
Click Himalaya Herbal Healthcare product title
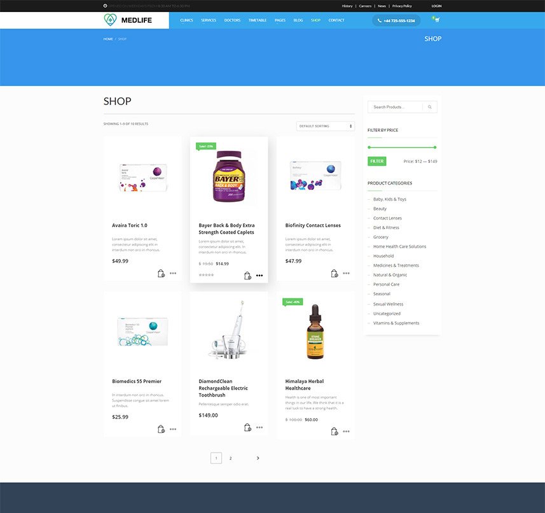(x=305, y=384)
